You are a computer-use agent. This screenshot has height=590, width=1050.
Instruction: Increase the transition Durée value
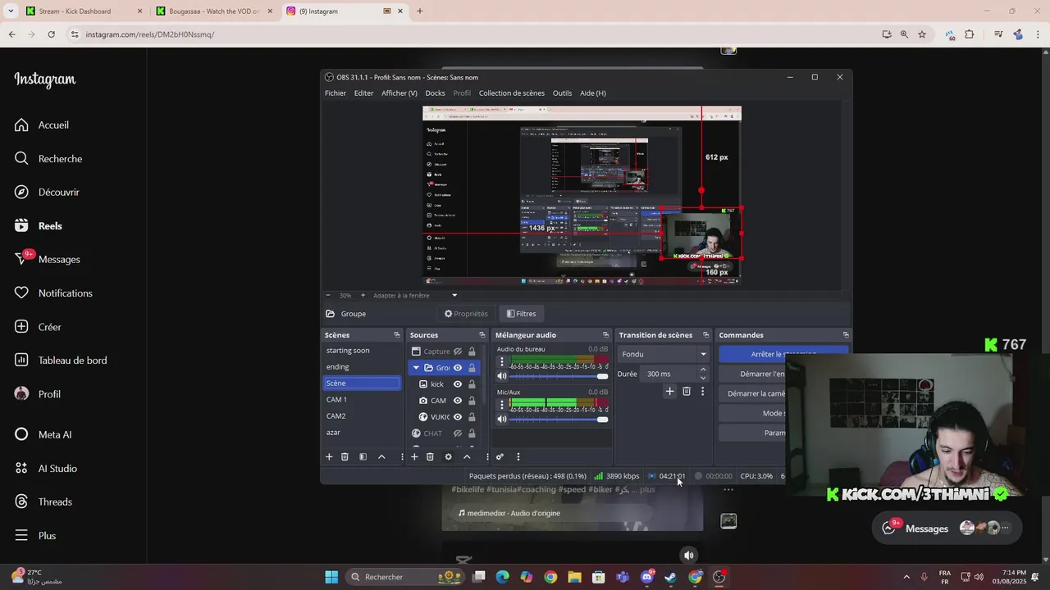click(703, 370)
